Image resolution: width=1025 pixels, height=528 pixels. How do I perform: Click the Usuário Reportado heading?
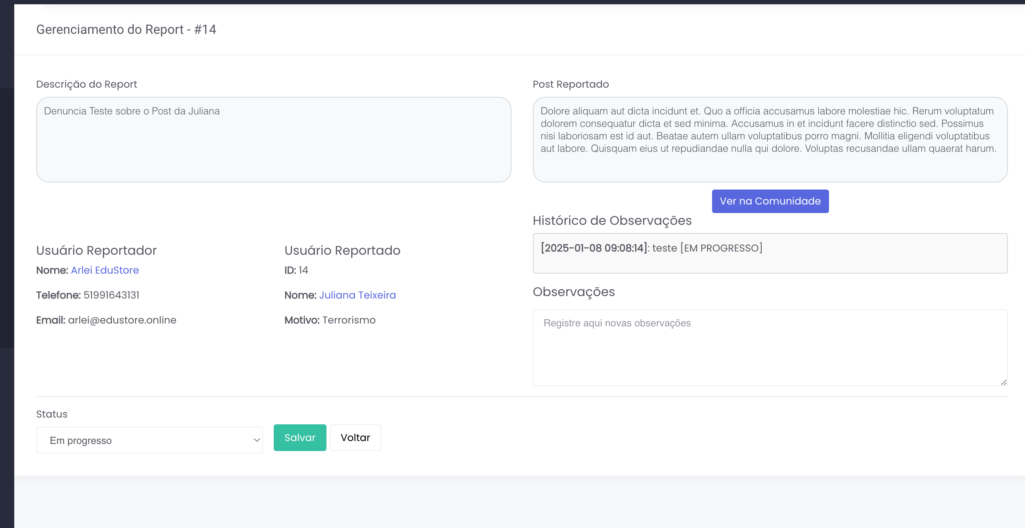pos(342,250)
